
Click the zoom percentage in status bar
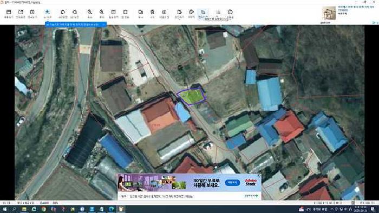(x=55, y=203)
